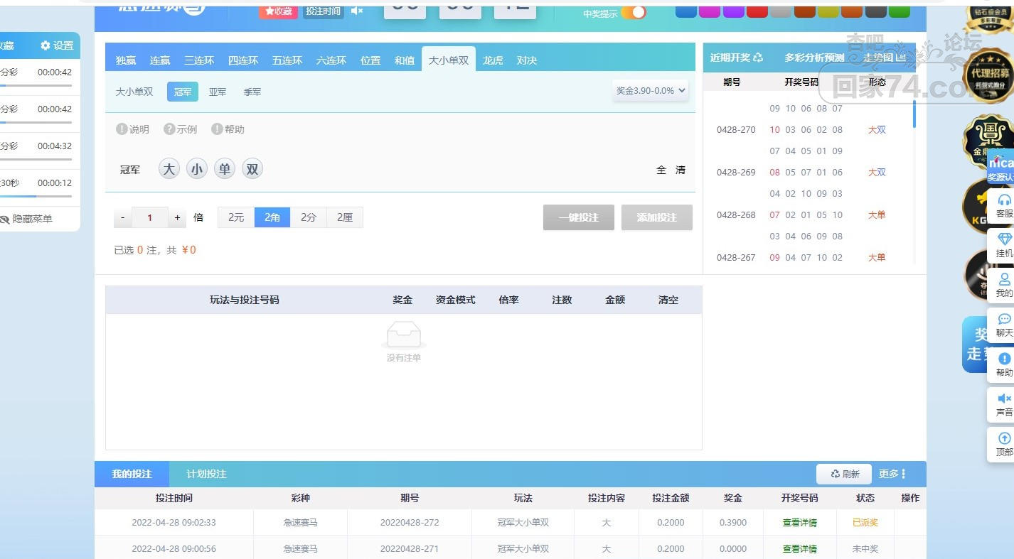Choose the 2角 money mode
This screenshot has height=559, width=1014.
tap(272, 217)
